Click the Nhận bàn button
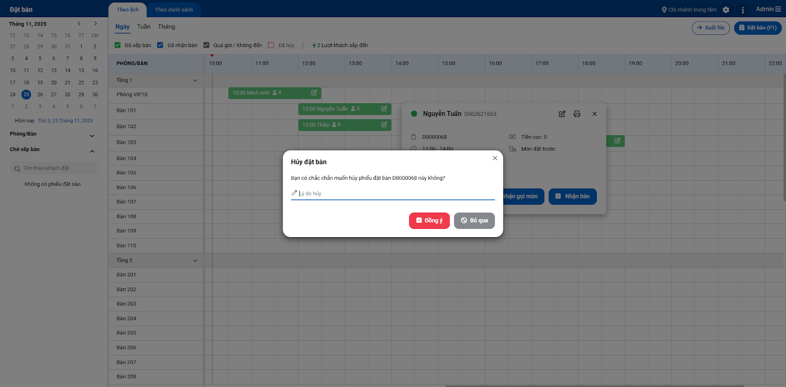 (x=572, y=196)
